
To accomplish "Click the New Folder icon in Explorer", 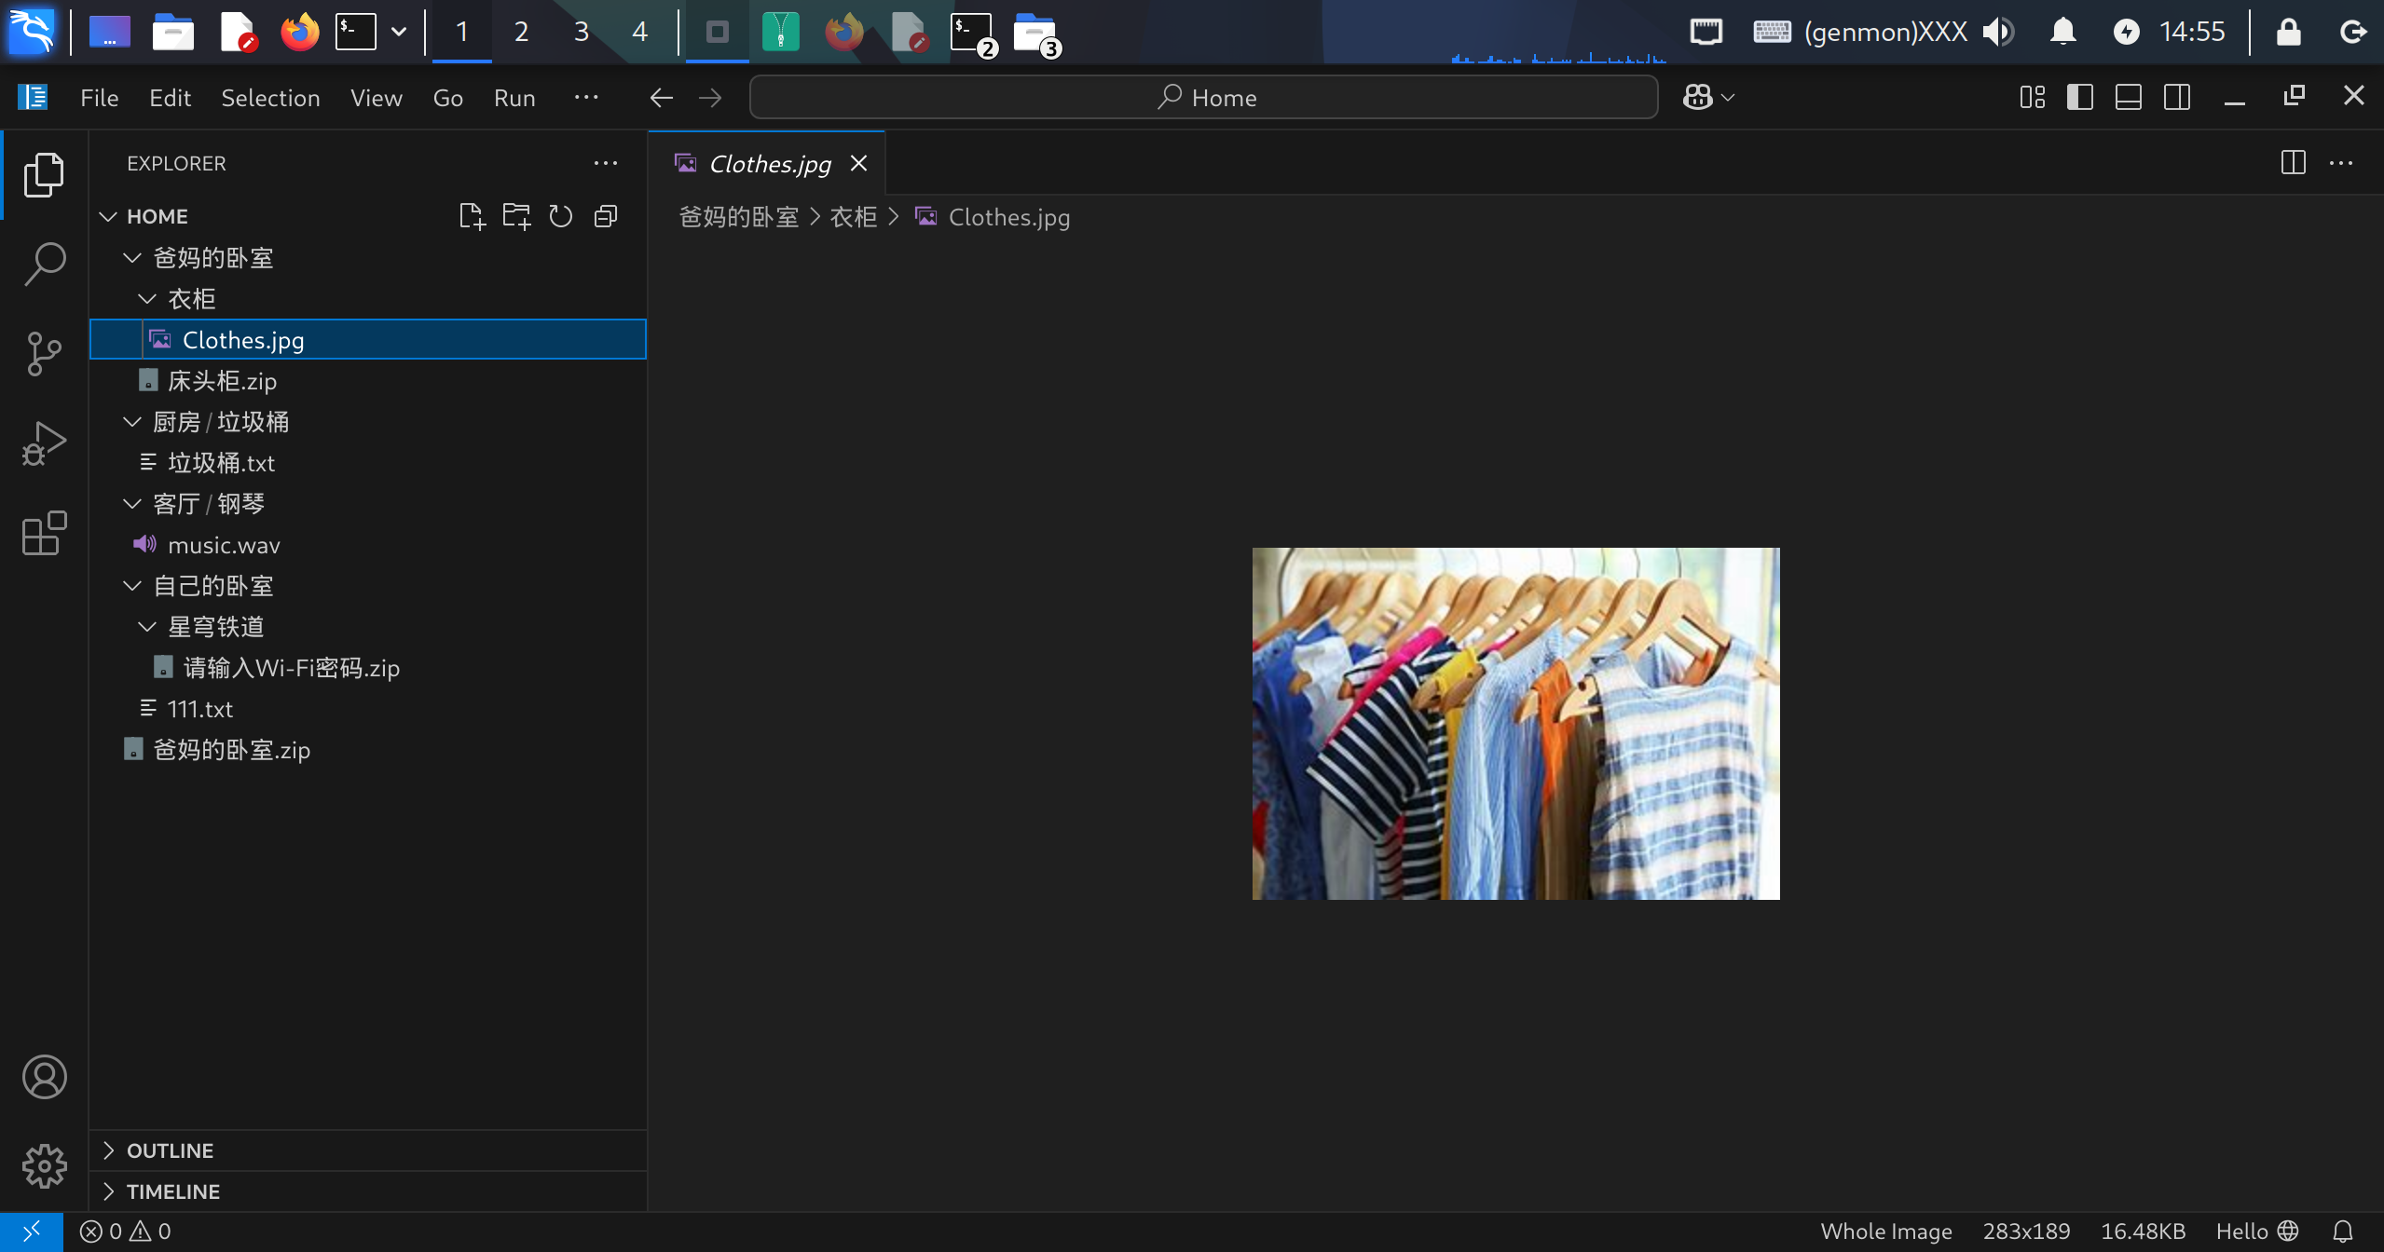I will (516, 216).
